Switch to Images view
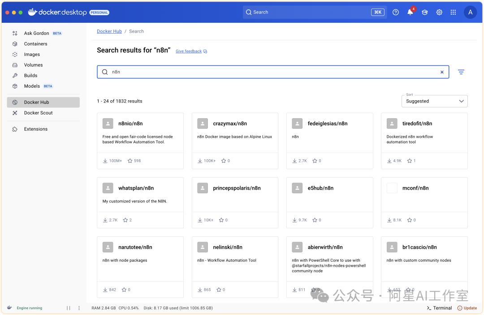Screen dimensions: 484x315 (43, 55)
